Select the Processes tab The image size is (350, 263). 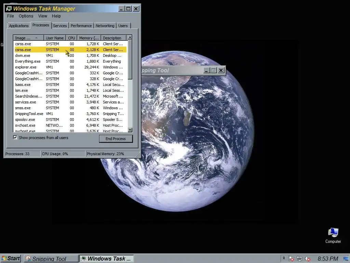41,25
